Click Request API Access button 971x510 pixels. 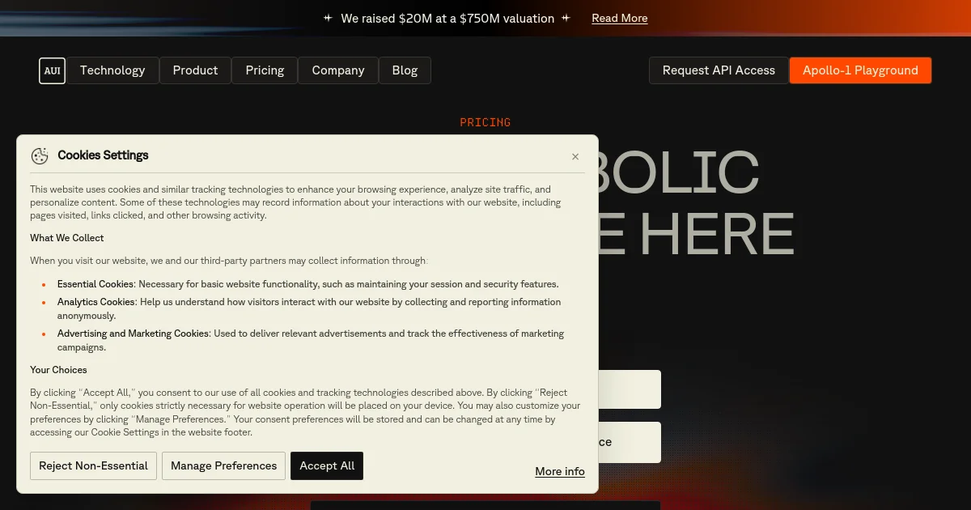click(x=719, y=70)
